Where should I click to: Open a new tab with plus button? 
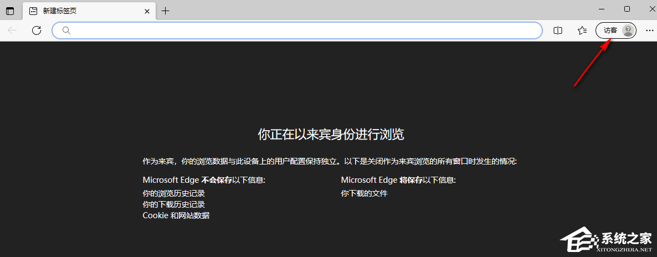(x=166, y=11)
